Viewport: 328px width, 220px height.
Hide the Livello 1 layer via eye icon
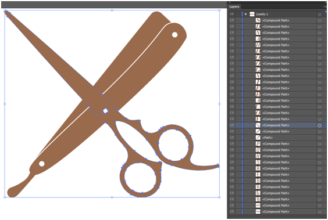click(x=232, y=14)
